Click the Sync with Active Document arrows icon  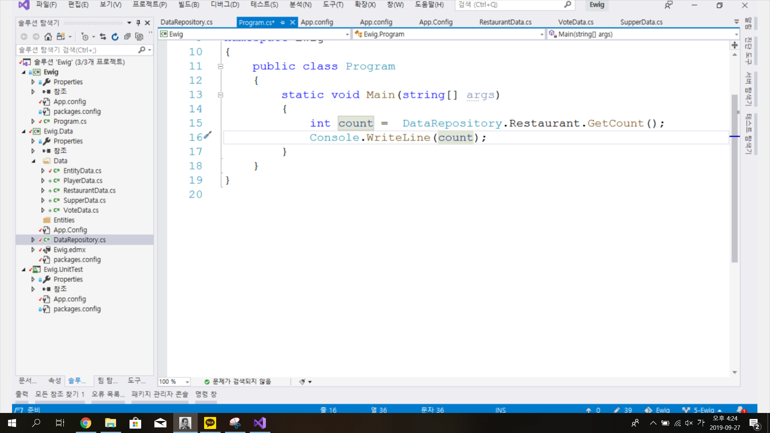103,37
